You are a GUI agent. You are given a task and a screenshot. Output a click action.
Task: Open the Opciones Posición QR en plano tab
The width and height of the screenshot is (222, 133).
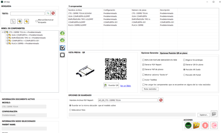tap(174, 53)
